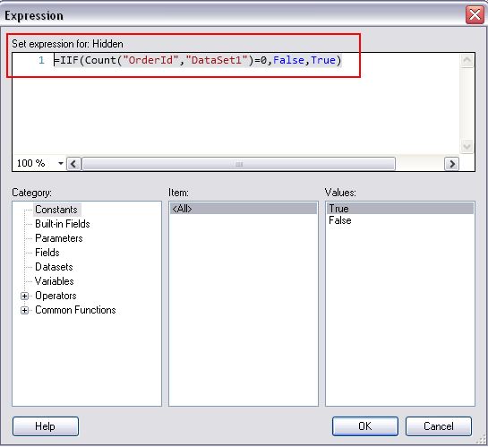Screen dimensions: 488x447
Task: Select the Datasets category
Action: (x=54, y=267)
